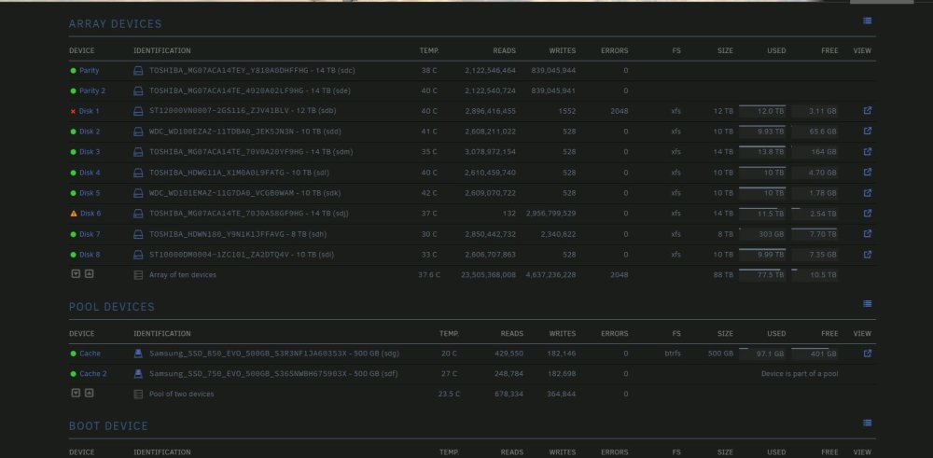Select the 2,956,799,529 writes value for Disk 6
Screen dimensions: 933x458
pyautogui.click(x=551, y=213)
